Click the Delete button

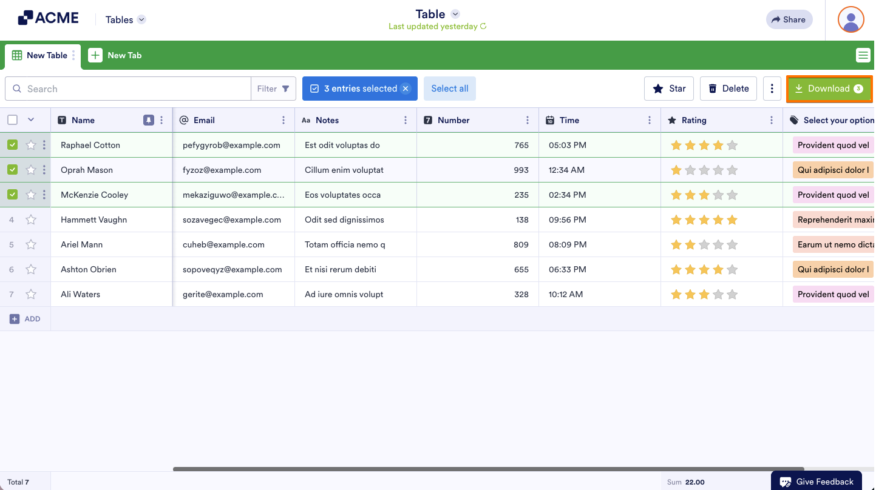pyautogui.click(x=728, y=89)
